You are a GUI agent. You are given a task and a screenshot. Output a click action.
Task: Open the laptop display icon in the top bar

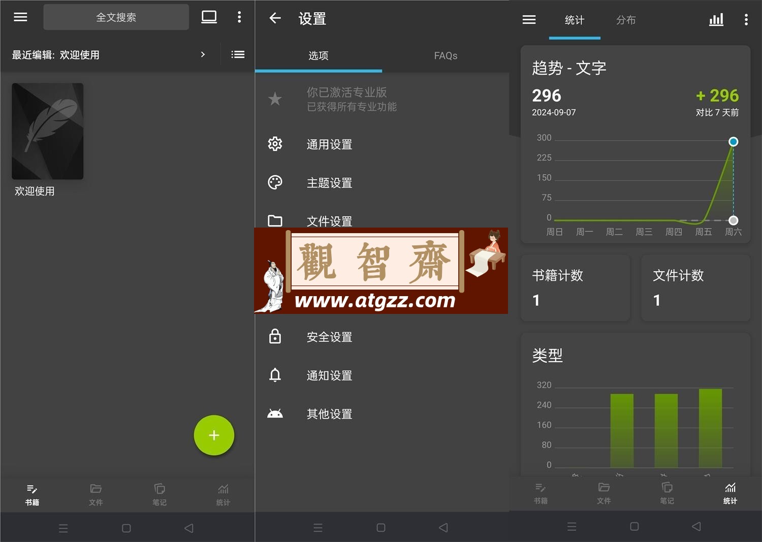coord(209,17)
